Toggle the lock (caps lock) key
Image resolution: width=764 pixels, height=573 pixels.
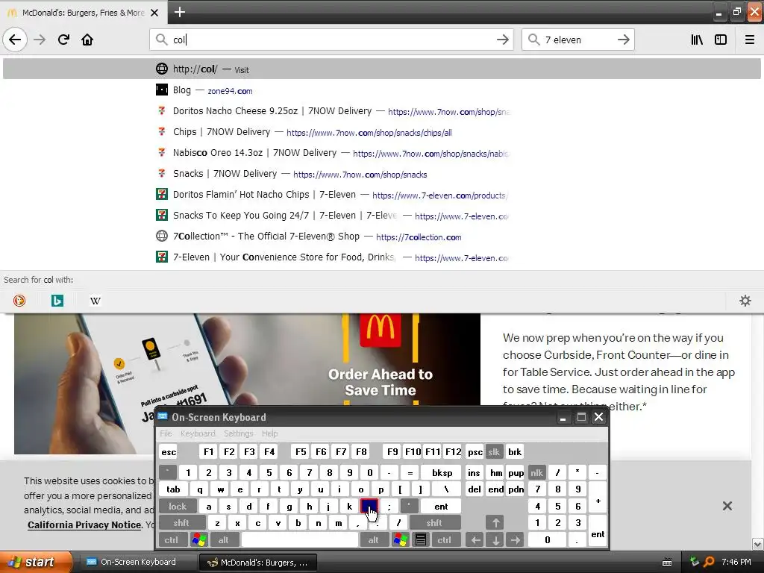click(x=178, y=507)
